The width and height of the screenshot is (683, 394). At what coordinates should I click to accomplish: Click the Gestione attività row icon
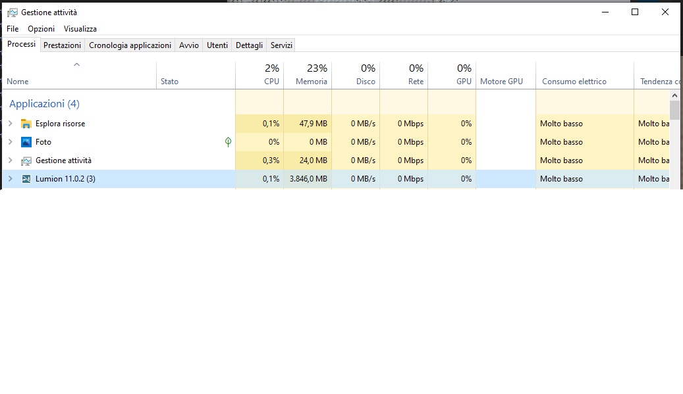[x=26, y=161]
